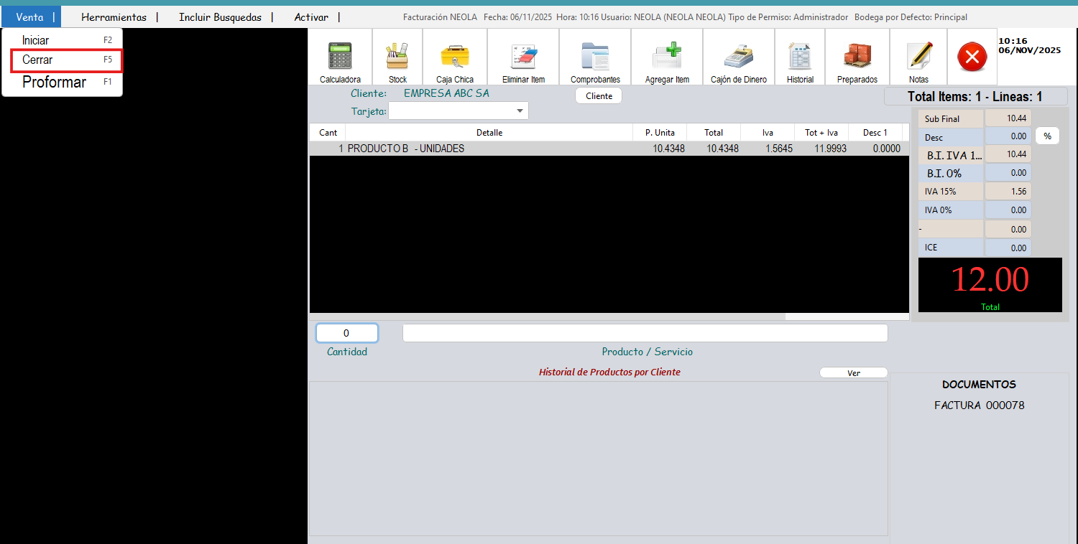Open the Comprobantes folder icon

click(595, 57)
